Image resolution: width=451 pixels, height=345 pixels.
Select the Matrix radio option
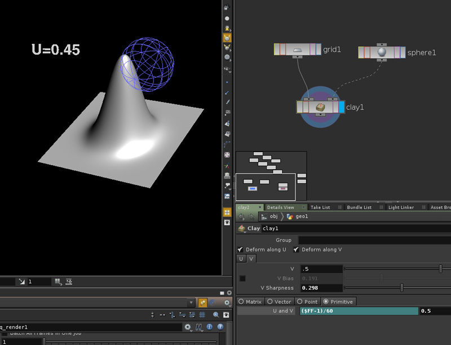pos(241,302)
